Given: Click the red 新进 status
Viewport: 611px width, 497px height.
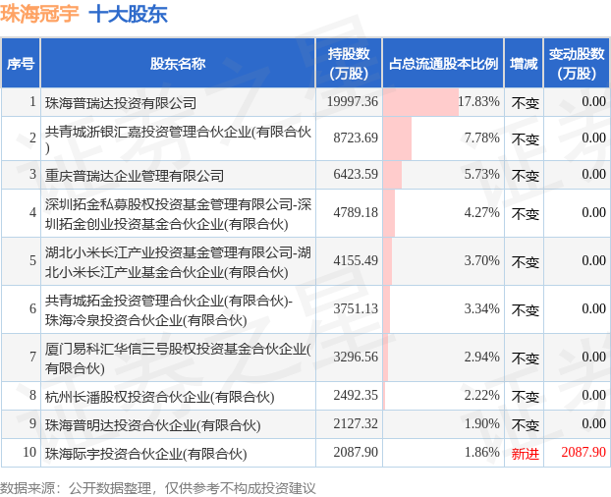Looking at the screenshot, I should (x=525, y=454).
